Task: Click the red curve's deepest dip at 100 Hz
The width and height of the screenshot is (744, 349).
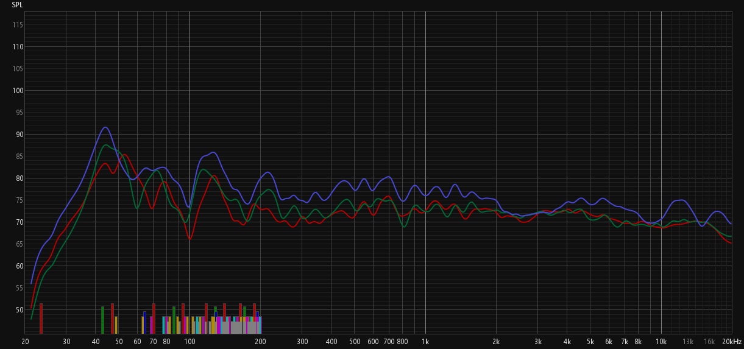Action: tap(190, 239)
